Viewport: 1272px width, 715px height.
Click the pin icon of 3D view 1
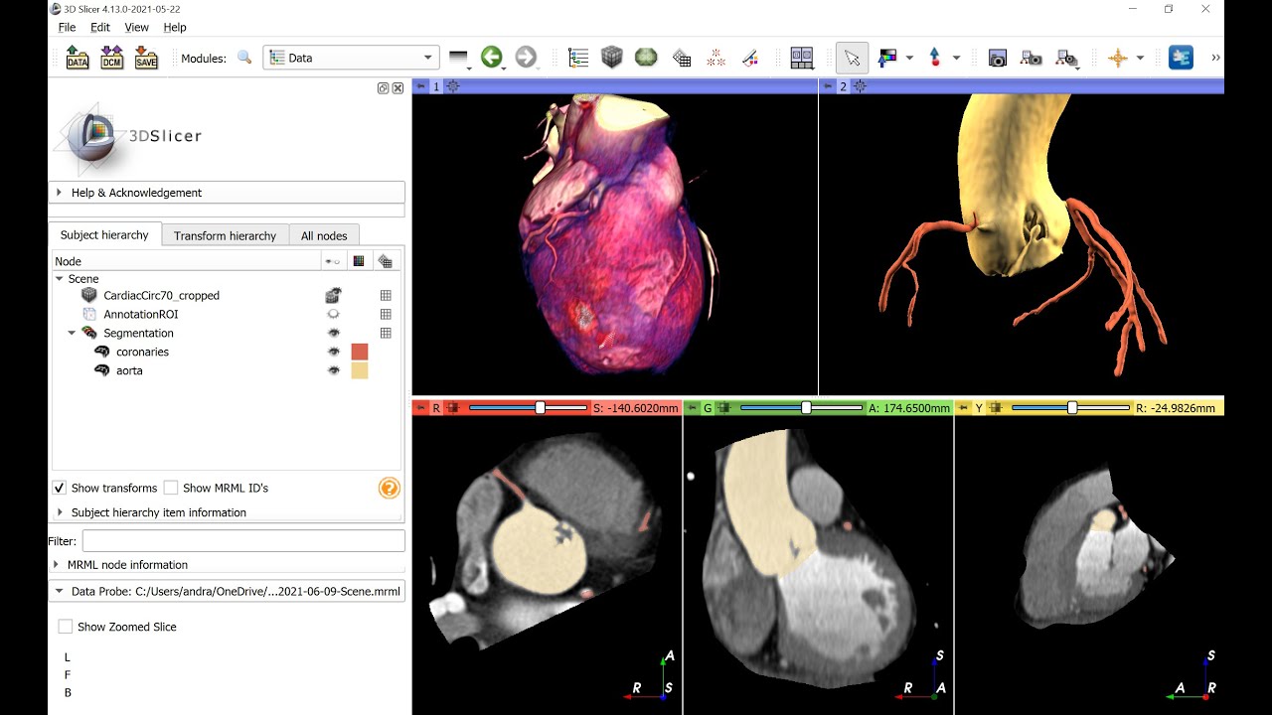point(420,86)
